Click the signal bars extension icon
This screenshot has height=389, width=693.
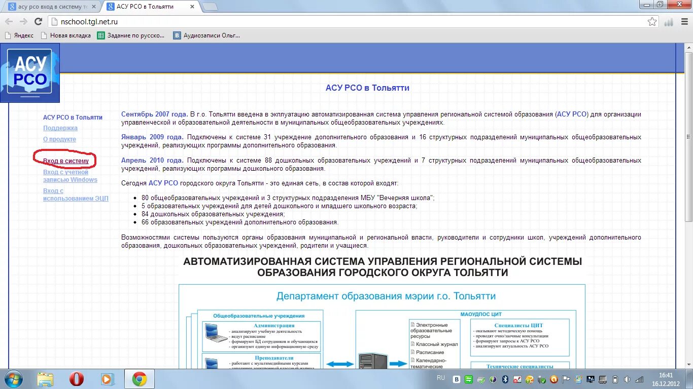click(x=669, y=21)
